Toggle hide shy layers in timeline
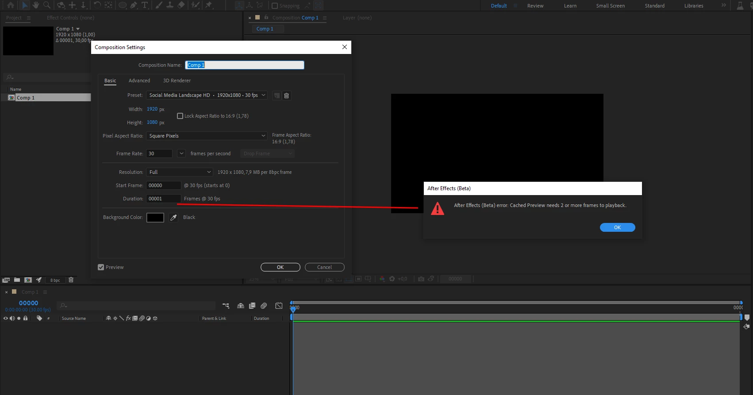 241,306
